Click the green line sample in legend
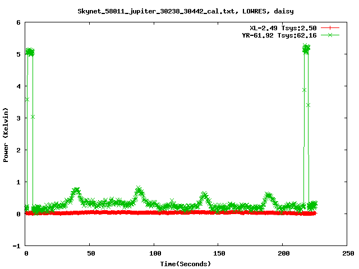Screen dimensions: 359x269 click(x=330, y=35)
